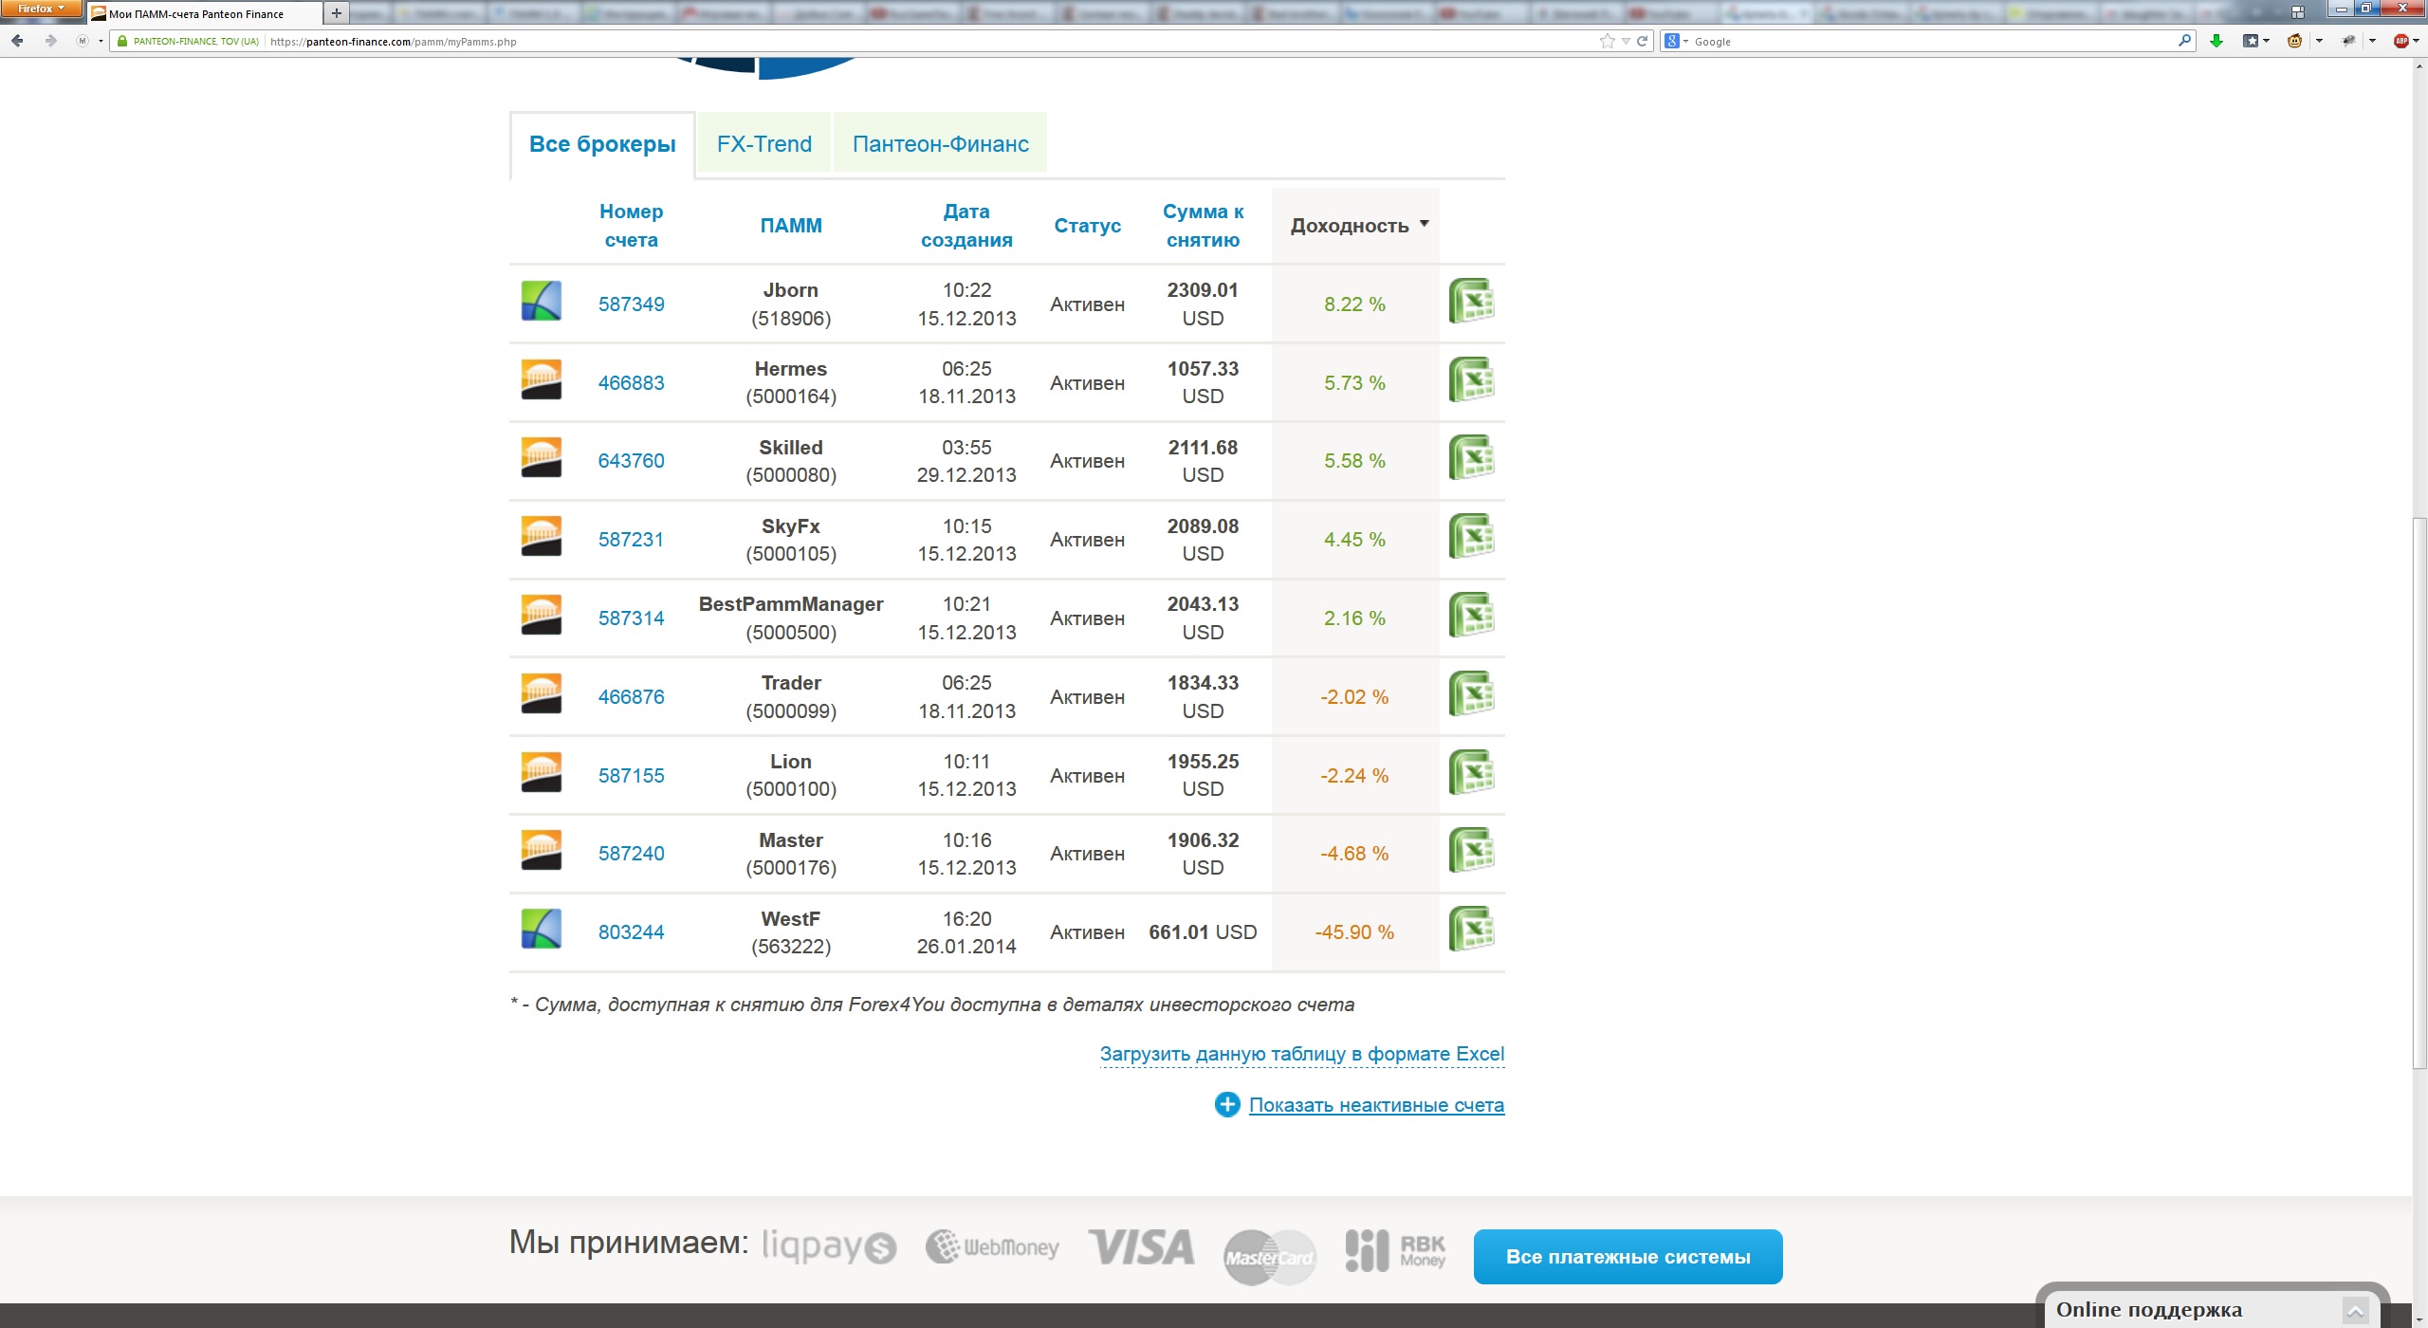Reload page with browser refresh icon

1642,41
